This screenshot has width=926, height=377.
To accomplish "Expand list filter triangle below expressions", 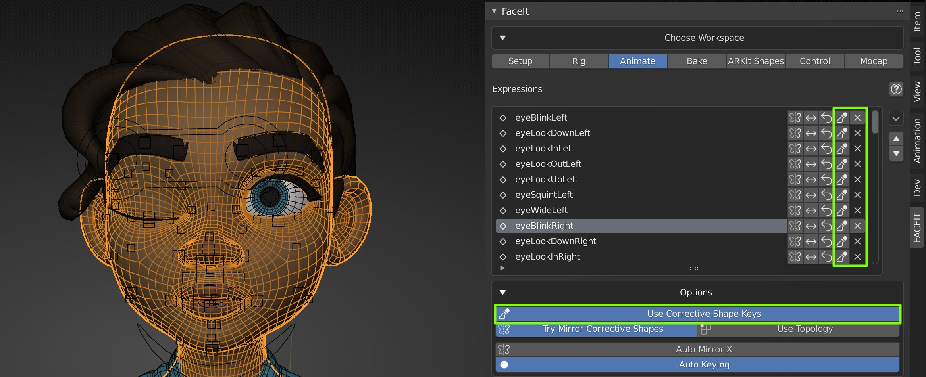I will point(502,268).
